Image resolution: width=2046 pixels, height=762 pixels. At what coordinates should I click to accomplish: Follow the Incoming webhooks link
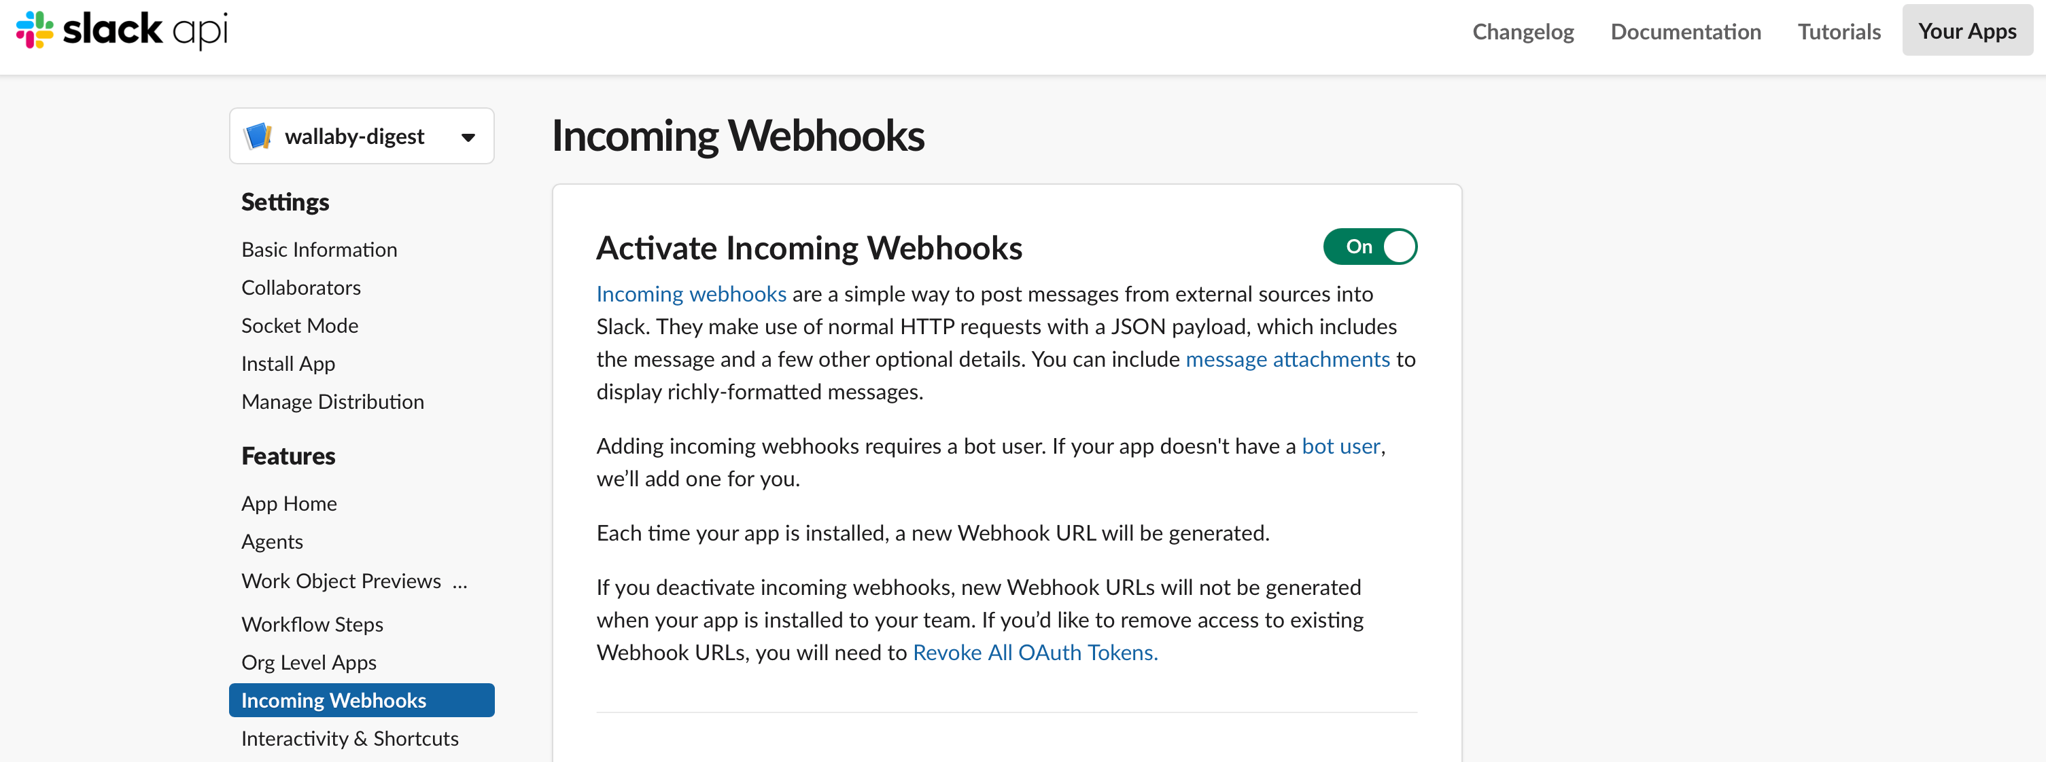(691, 295)
